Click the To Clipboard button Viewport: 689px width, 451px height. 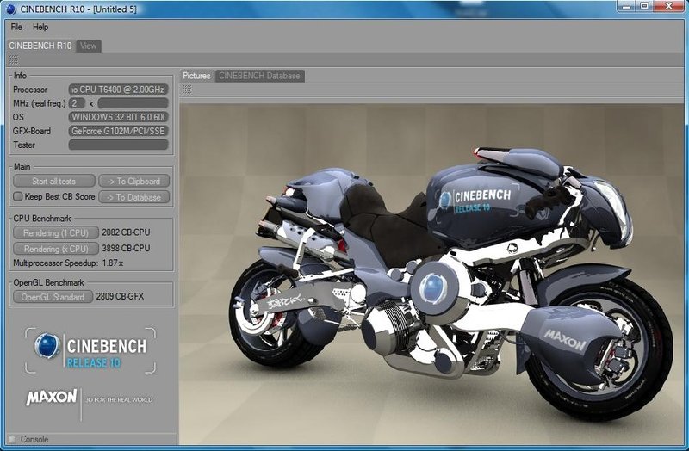pos(134,181)
